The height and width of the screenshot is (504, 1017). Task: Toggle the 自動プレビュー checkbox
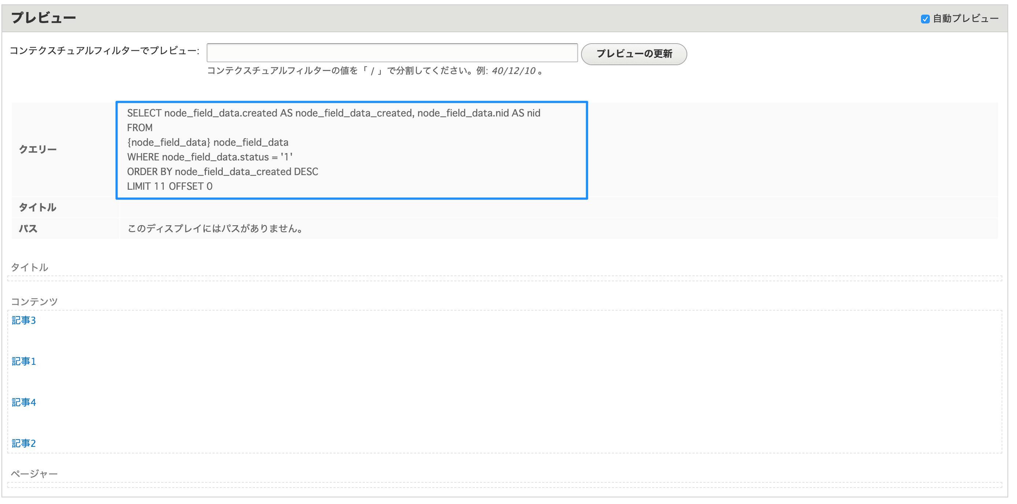(925, 19)
